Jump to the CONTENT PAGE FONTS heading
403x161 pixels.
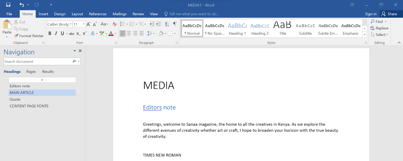pyautogui.click(x=29, y=106)
